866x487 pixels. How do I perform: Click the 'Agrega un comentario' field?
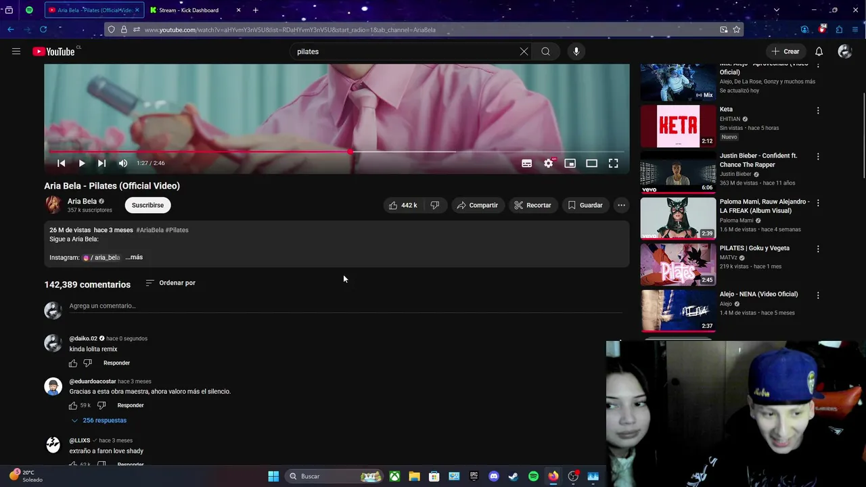pos(345,306)
